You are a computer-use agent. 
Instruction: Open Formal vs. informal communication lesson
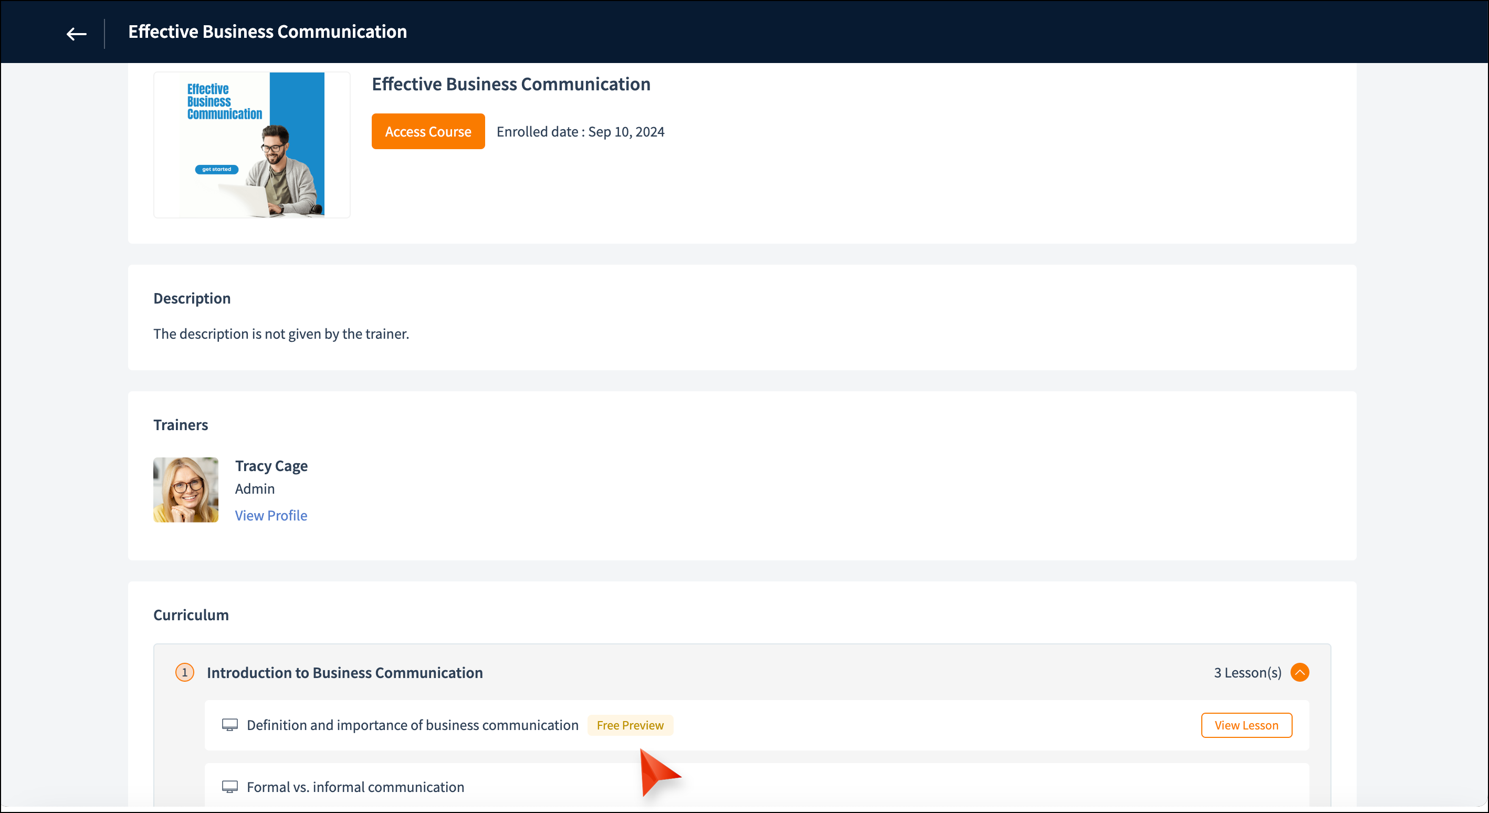coord(355,787)
